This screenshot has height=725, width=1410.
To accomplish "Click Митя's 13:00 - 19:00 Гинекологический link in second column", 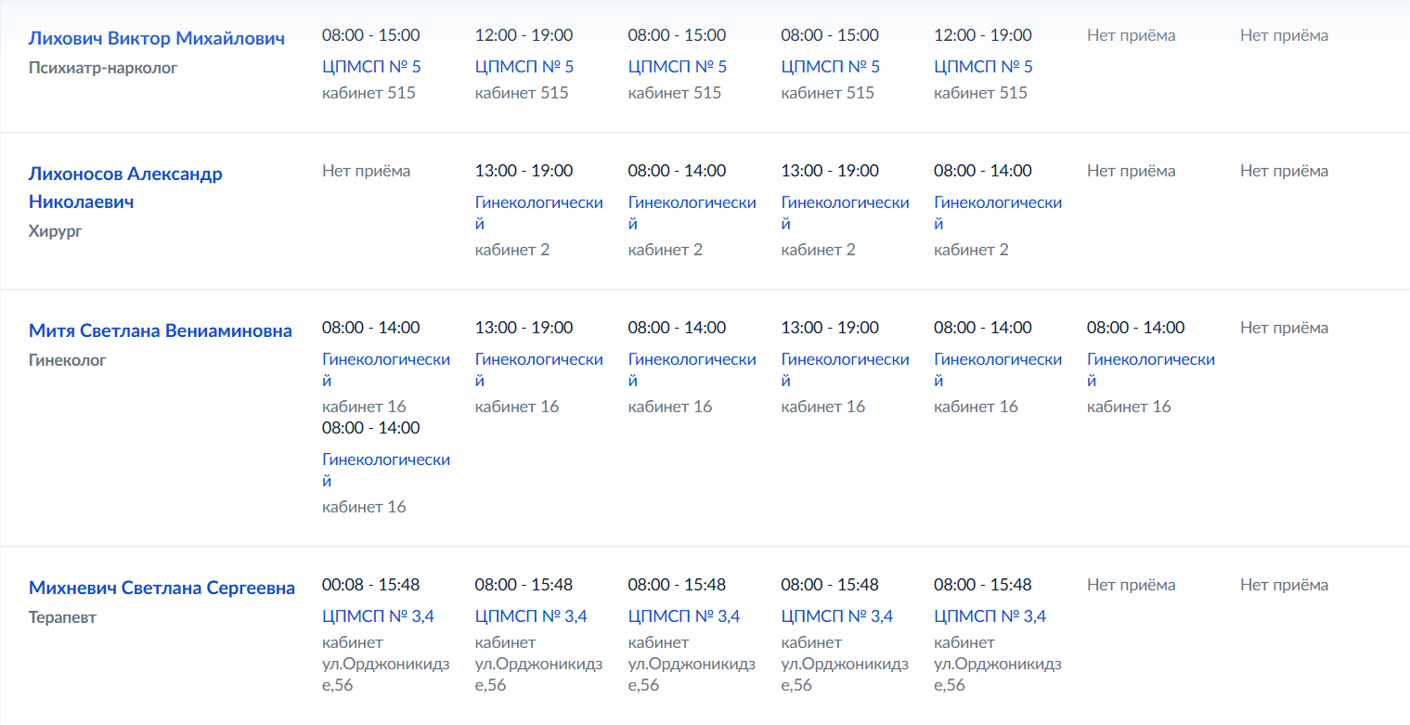I will pos(539,369).
